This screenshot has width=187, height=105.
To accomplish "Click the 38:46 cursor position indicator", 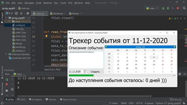I will click(x=124, y=103).
